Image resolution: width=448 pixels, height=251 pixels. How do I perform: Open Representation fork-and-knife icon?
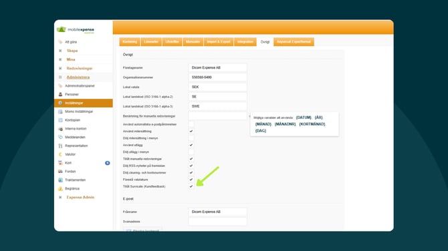60,146
